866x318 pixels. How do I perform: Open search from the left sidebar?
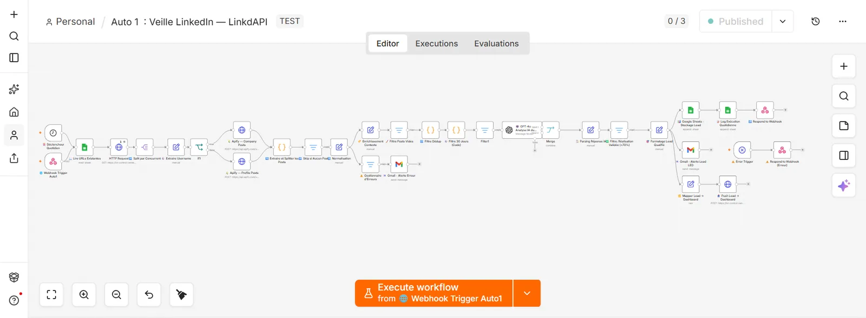(x=14, y=36)
